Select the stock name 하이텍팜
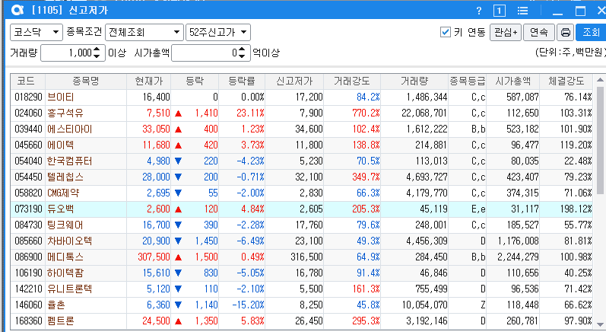The height and width of the screenshot is (332, 606). [x=65, y=273]
